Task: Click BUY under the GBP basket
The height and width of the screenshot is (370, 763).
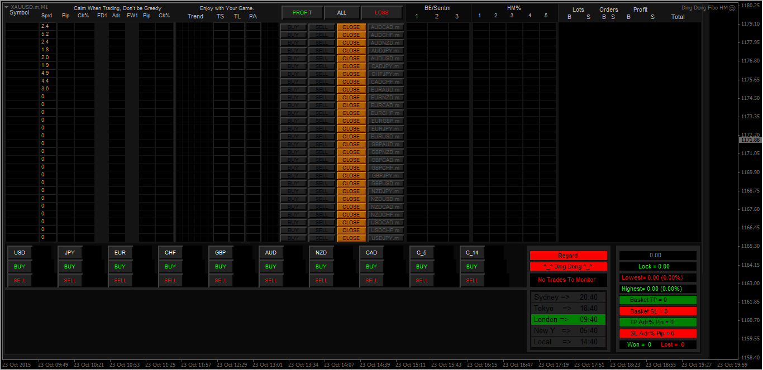Action: (221, 266)
